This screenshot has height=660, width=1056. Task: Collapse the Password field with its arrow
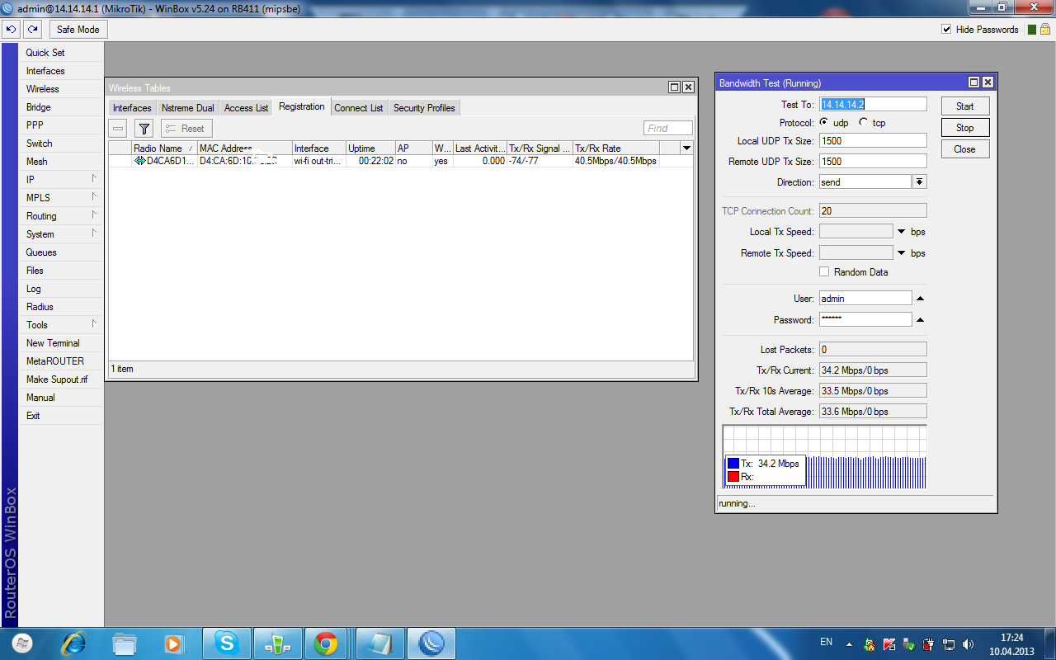(921, 319)
